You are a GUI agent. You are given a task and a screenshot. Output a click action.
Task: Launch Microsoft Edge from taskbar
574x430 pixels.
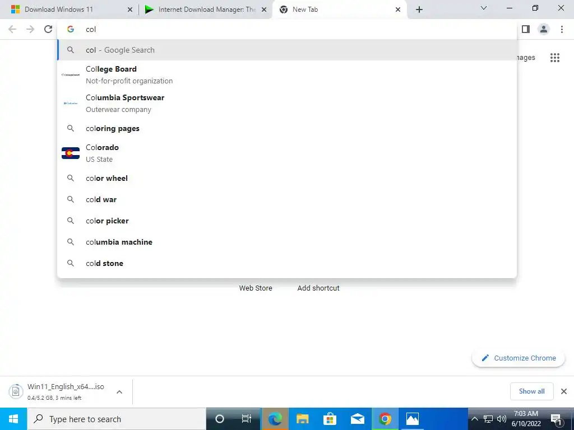[275, 419]
